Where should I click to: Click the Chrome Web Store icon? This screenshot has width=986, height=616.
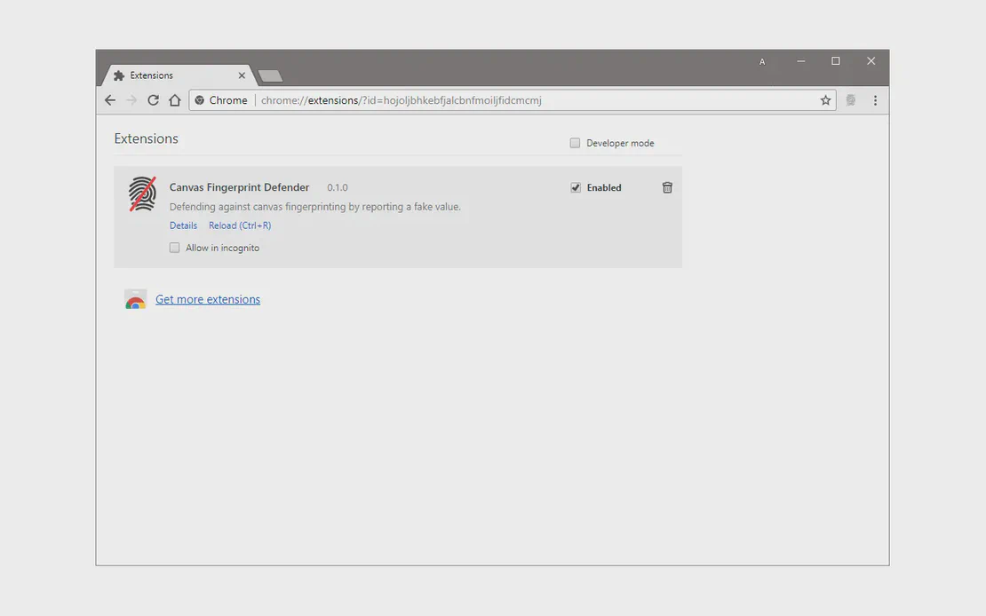click(x=135, y=300)
